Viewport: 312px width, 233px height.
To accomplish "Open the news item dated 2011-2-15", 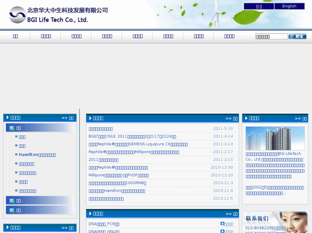I will (103, 159).
